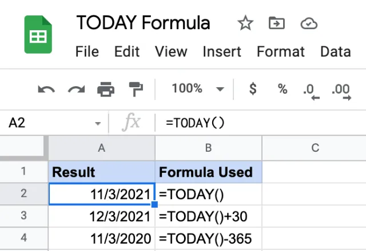The width and height of the screenshot is (366, 251).
Task: Undo the last action
Action: (46, 89)
